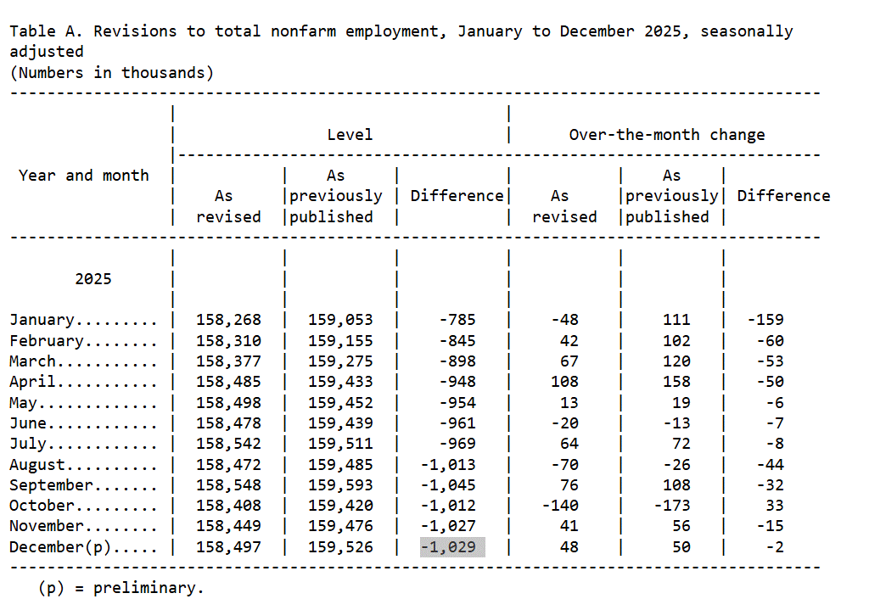Click the December(p) row label
This screenshot has width=869, height=610.
pos(82,547)
